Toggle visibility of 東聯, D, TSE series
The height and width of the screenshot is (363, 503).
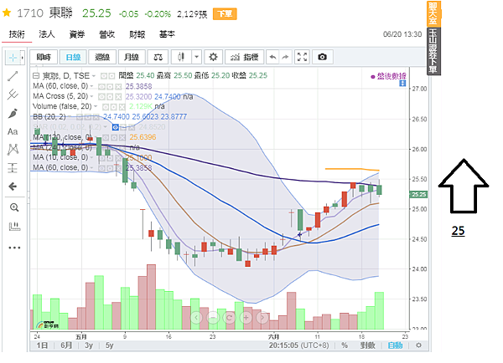104,76
